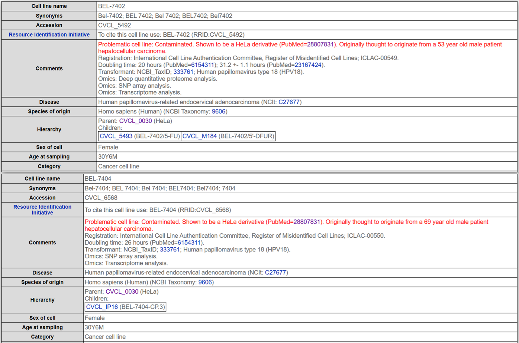This screenshot has height=343, width=519.
Task: Click NCBI TaxID 333761 in BEL-7402 comments
Action: 183,72
